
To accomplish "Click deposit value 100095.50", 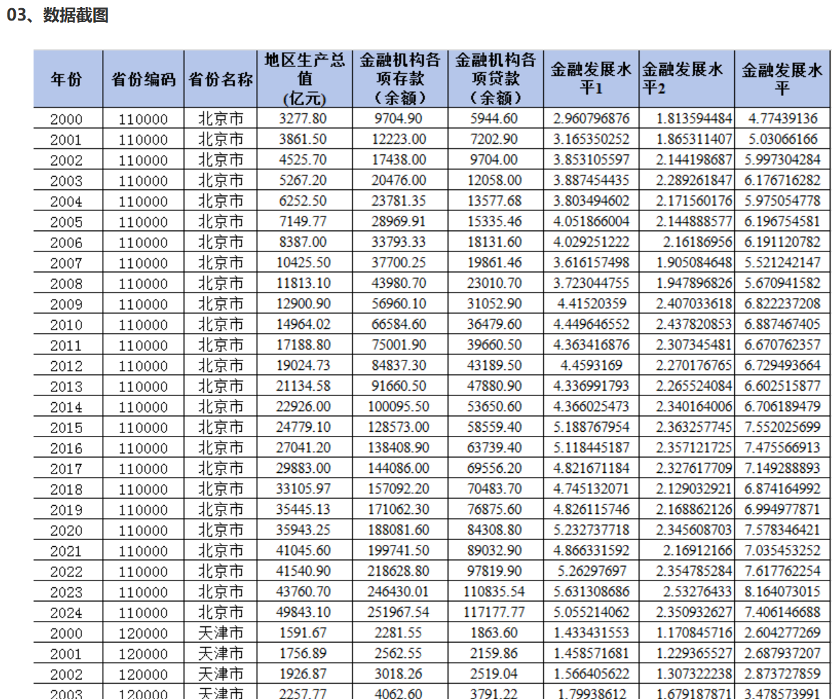I will point(399,406).
